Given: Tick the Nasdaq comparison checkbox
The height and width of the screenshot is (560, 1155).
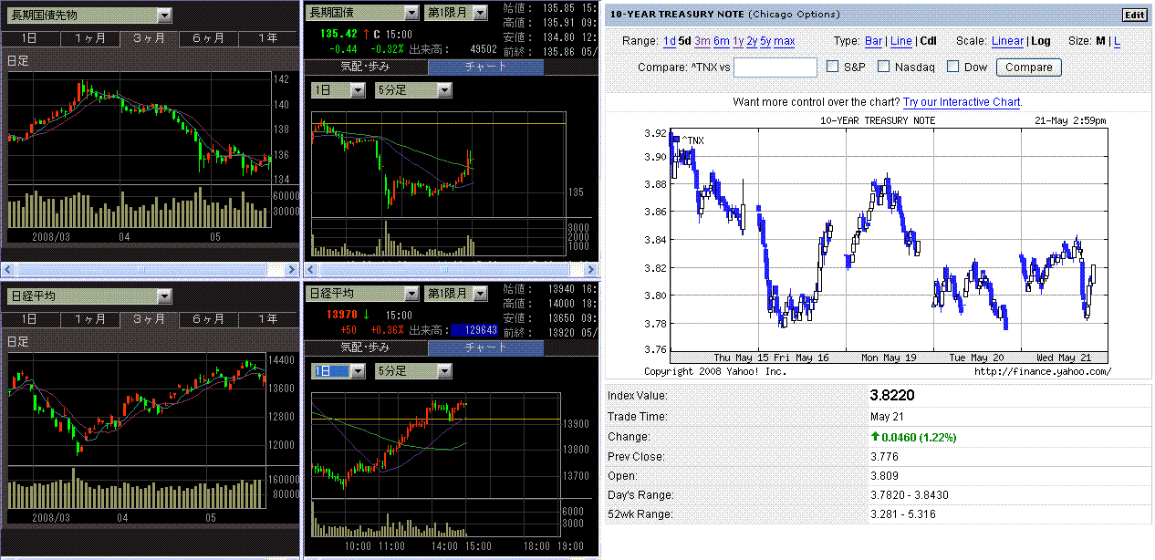Looking at the screenshot, I should coord(883,67).
